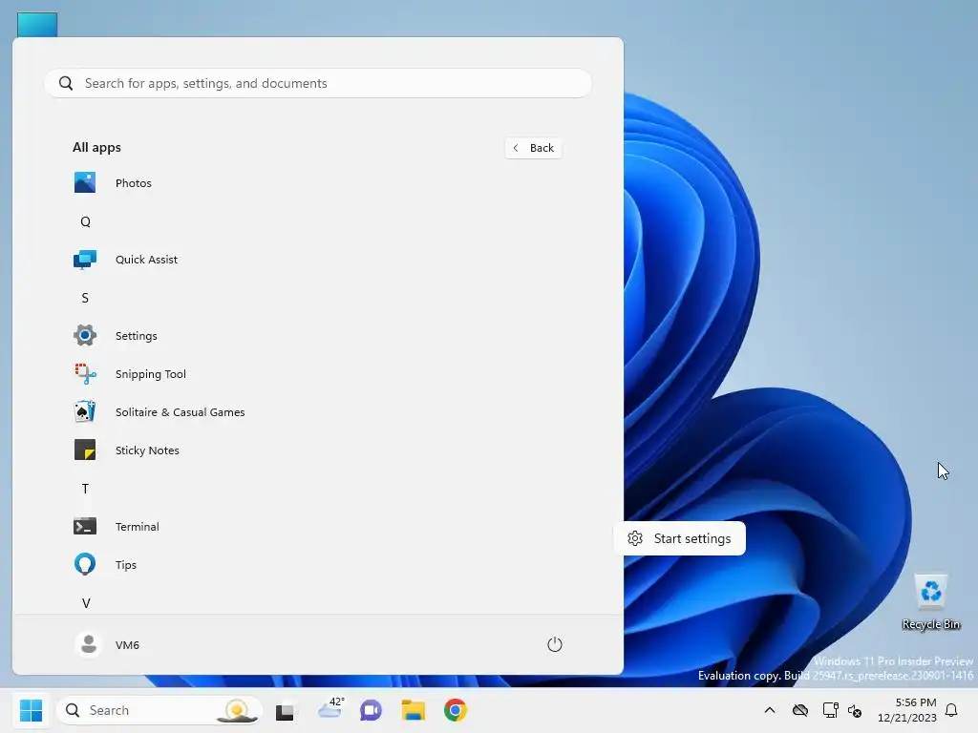Click the Start settings context option
This screenshot has height=733, width=978.
680,538
